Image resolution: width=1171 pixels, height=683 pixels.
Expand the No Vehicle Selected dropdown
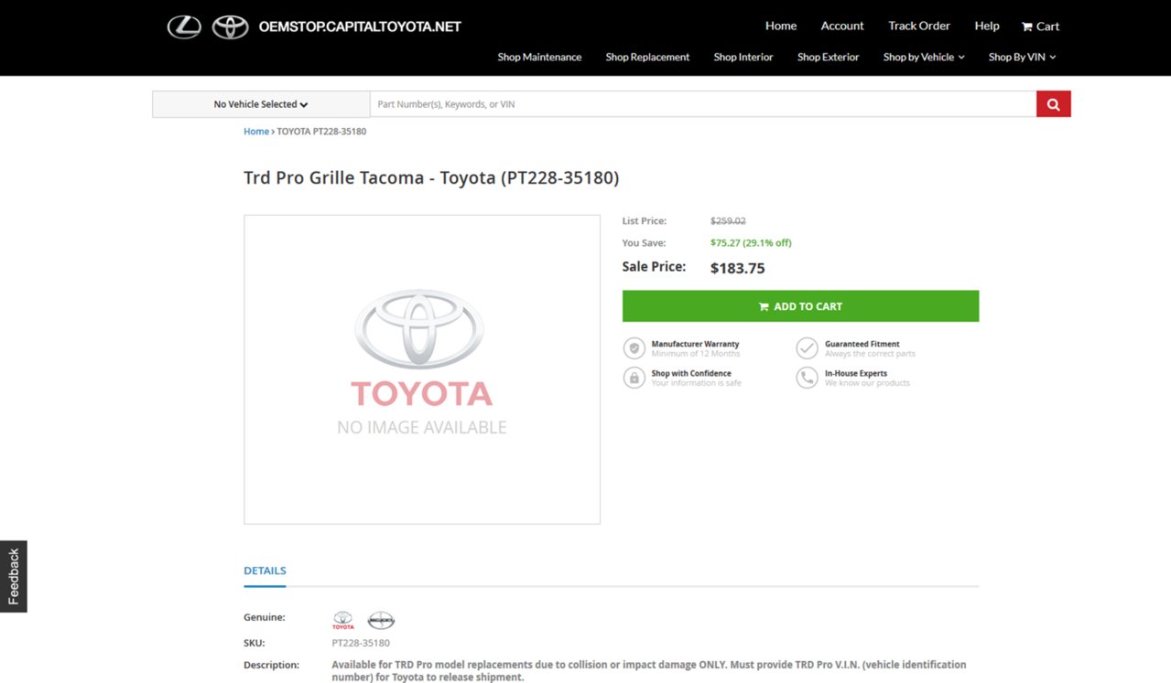[261, 104]
